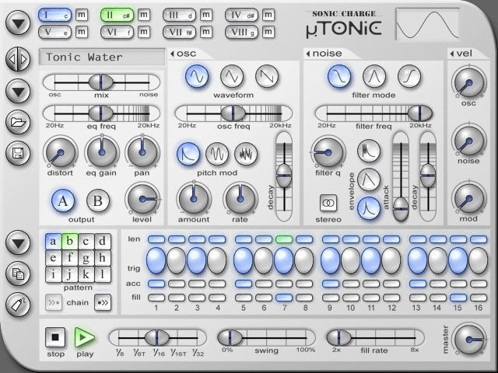The image size is (498, 373).
Task: Select decaying pitch mod mode
Action: (x=188, y=154)
